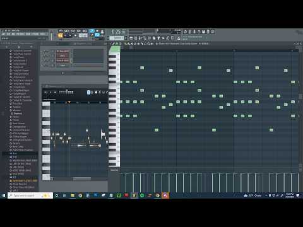The height and width of the screenshot is (227, 303).
Task: Open Chrome from the taskbar
Action: click(x=80, y=195)
